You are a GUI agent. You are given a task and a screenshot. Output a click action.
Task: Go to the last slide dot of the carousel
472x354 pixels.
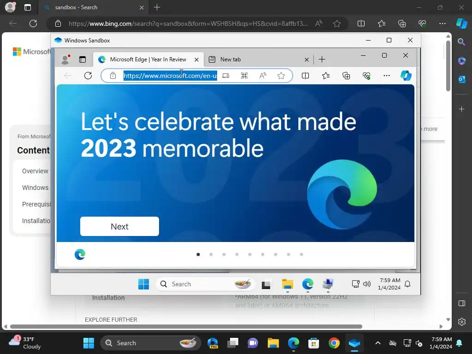pos(301,254)
